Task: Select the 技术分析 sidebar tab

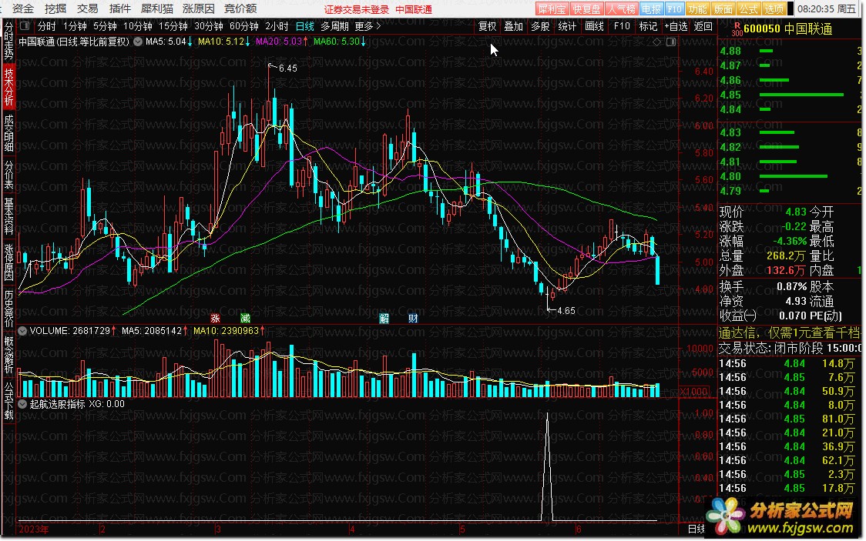Action: [8, 86]
